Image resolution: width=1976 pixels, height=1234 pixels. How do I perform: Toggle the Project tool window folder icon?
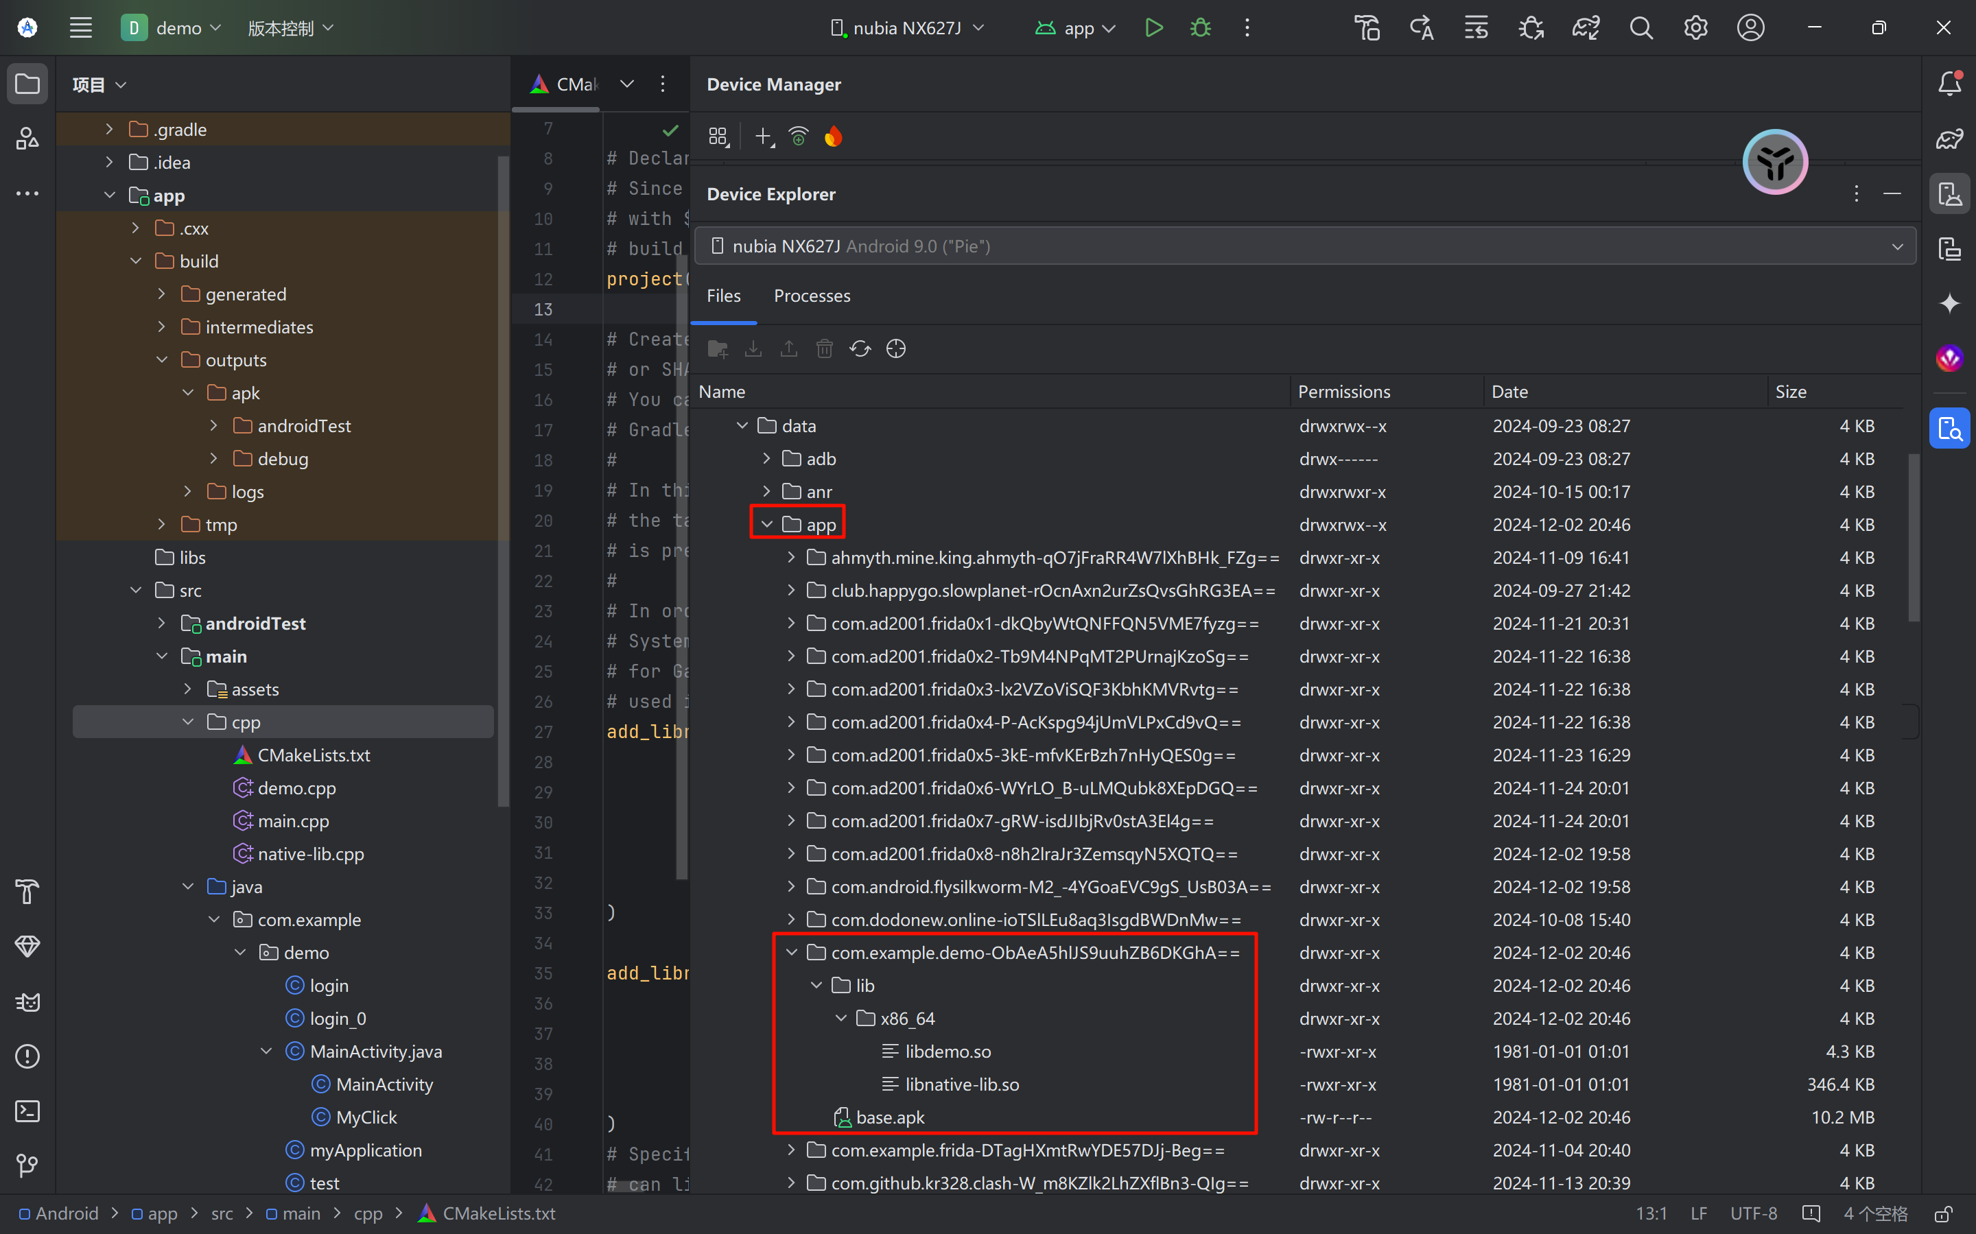point(27,83)
